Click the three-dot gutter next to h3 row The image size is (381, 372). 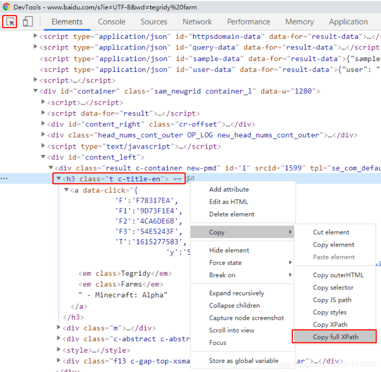click(x=4, y=179)
